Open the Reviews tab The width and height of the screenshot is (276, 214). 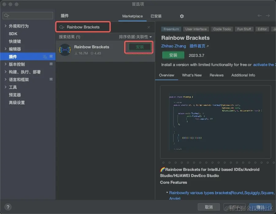tap(217, 75)
